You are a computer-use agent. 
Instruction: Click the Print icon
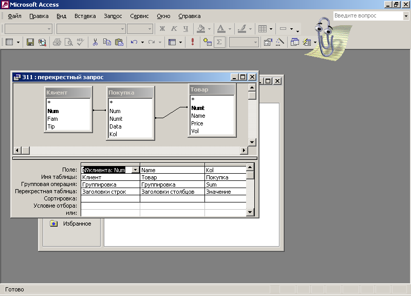[57, 42]
